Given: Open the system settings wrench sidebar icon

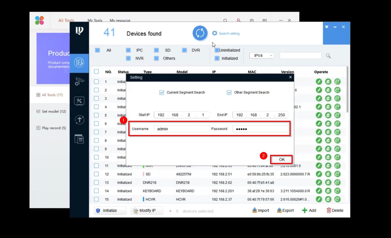Looking at the screenshot, I should (x=79, y=101).
